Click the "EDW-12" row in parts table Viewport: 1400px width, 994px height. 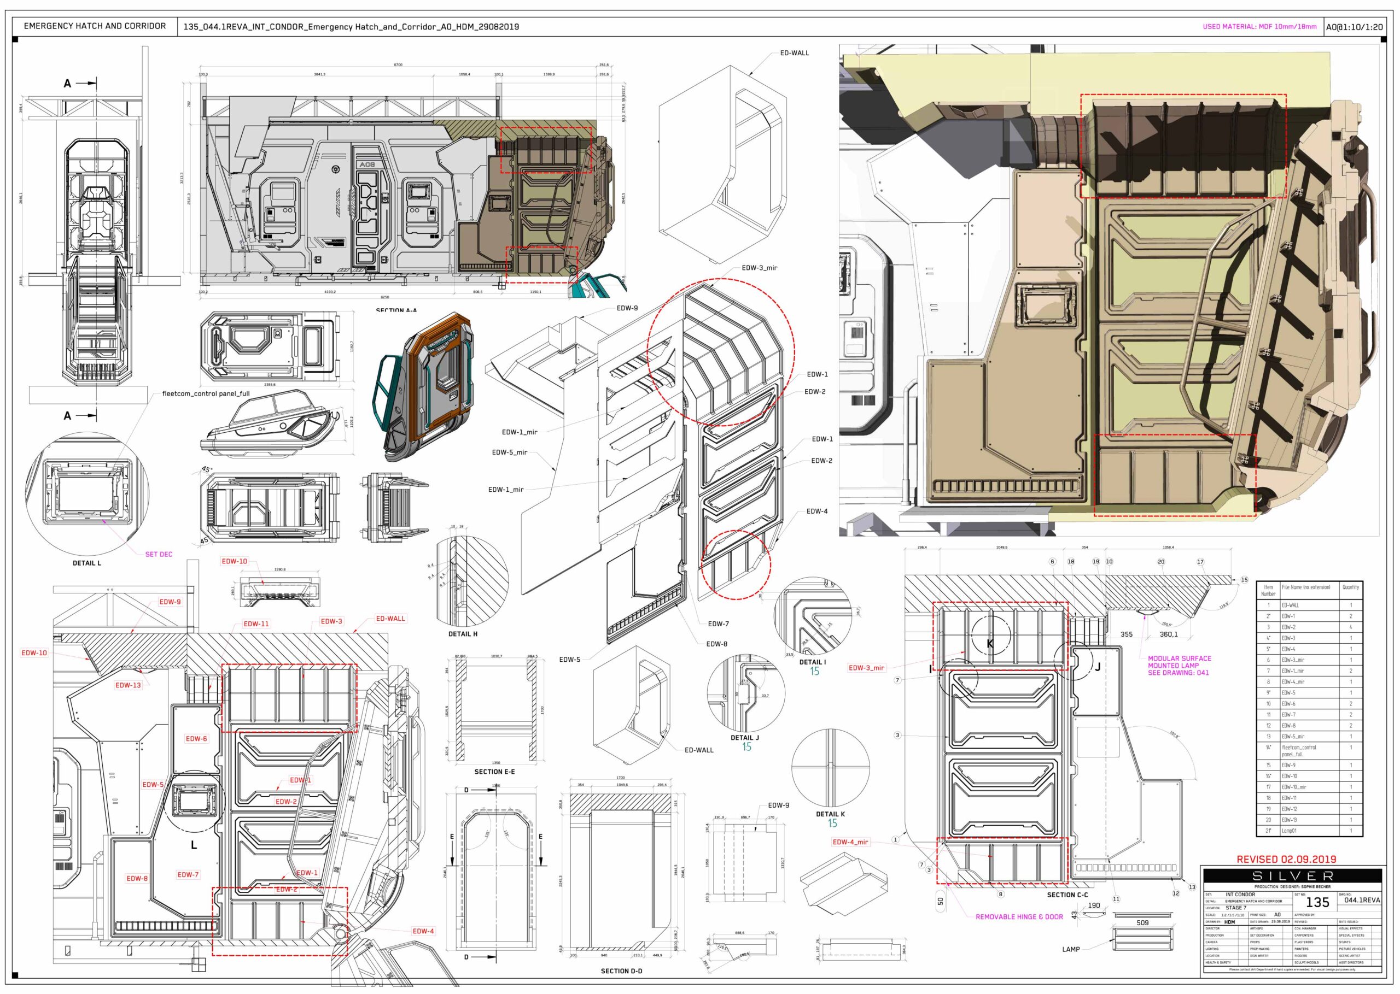click(x=1309, y=809)
